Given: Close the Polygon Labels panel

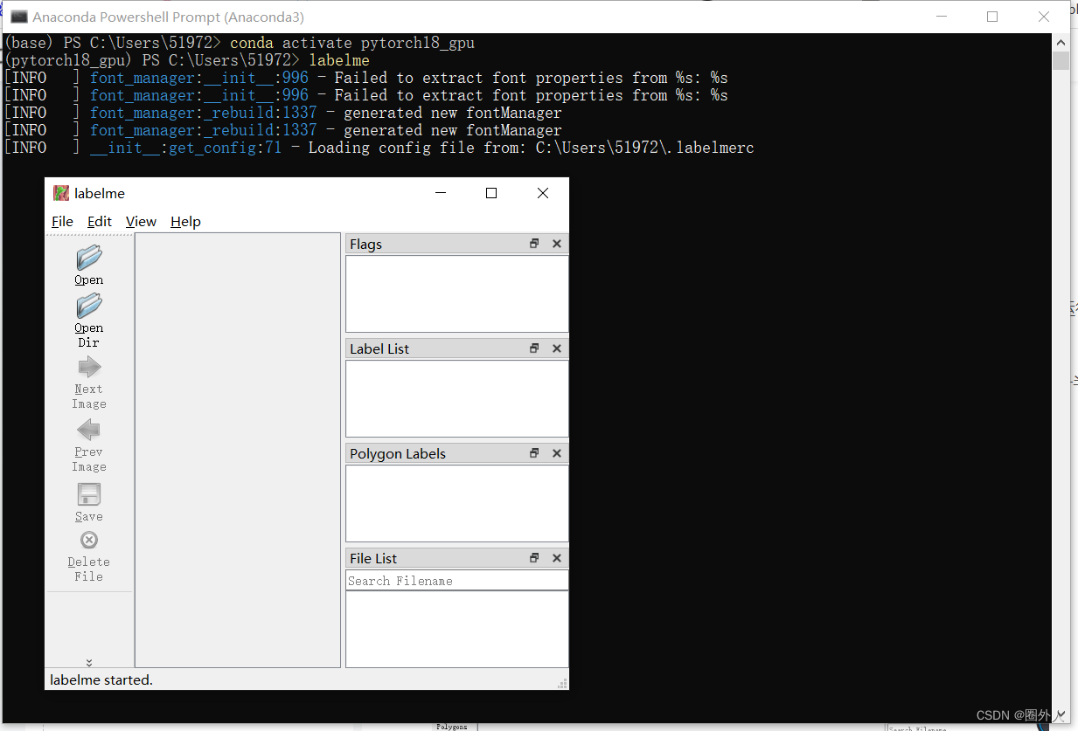Looking at the screenshot, I should 557,452.
